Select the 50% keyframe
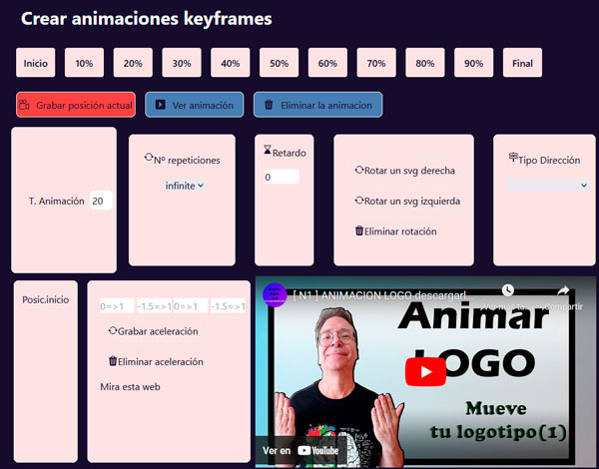Screen dimensions: 599x469 [279, 63]
